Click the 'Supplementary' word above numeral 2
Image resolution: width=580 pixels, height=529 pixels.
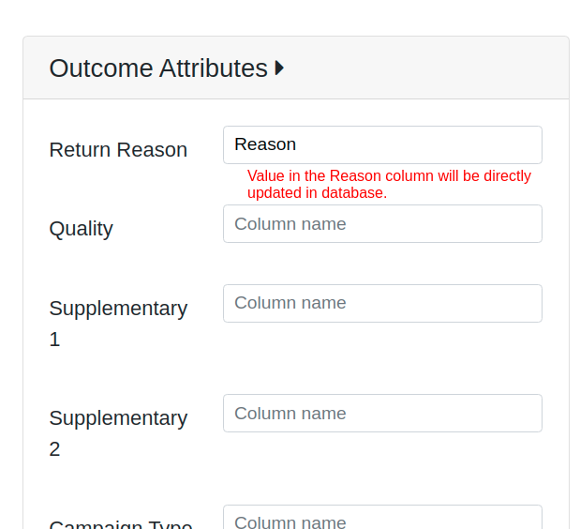point(118,418)
